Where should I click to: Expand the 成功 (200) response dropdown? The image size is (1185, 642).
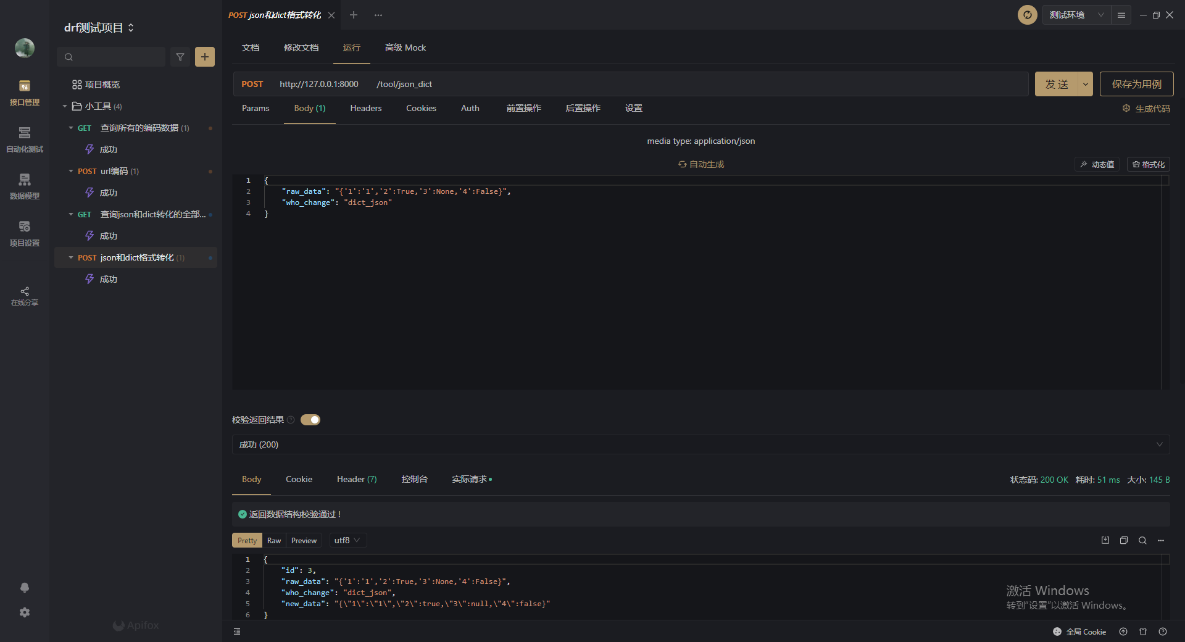(1159, 444)
